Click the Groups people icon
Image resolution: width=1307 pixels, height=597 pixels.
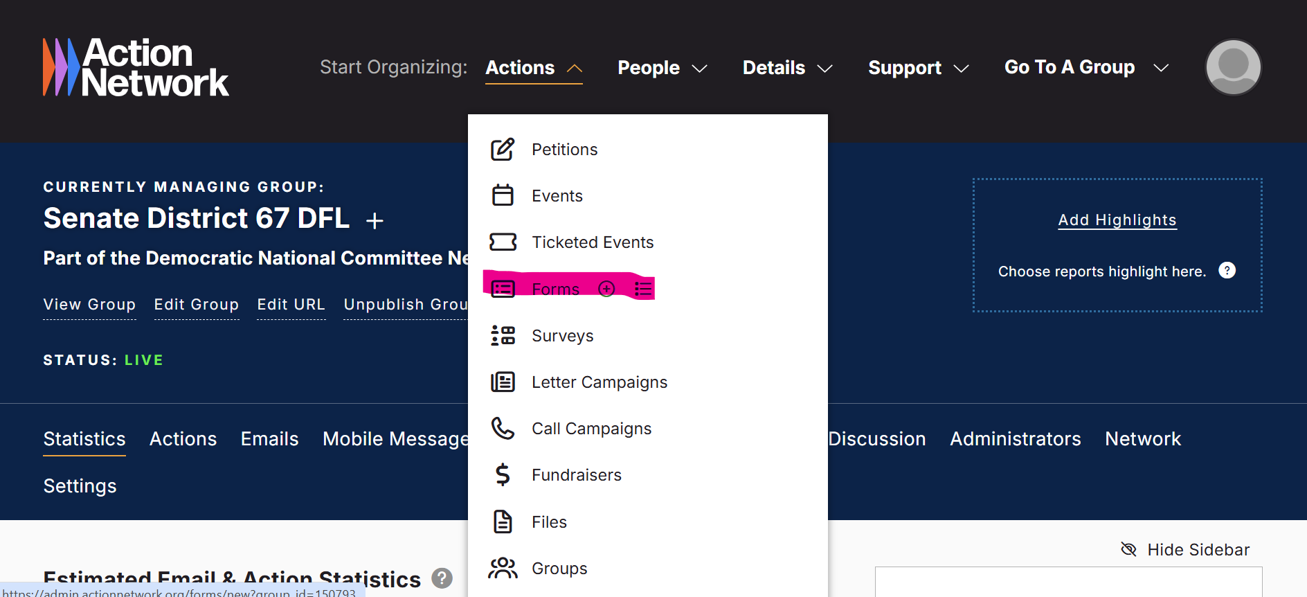[x=503, y=569]
